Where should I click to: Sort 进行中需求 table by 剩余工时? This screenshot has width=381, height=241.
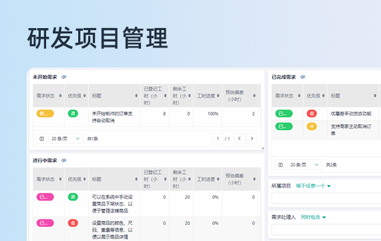pyautogui.click(x=190, y=179)
